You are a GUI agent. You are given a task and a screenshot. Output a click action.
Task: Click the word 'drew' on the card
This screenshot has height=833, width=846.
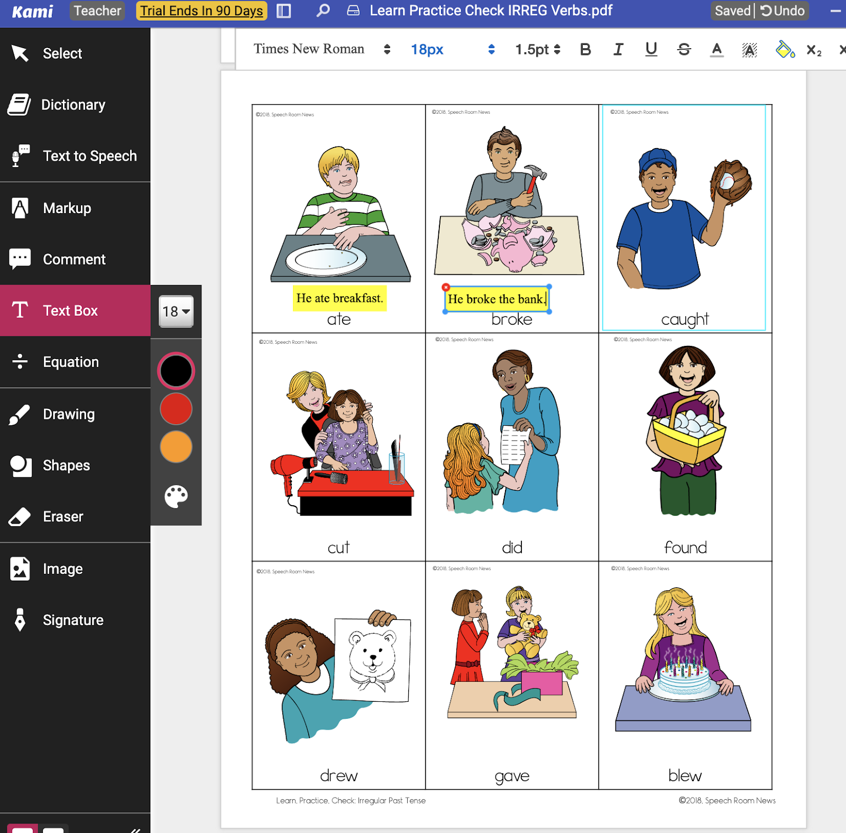click(339, 776)
